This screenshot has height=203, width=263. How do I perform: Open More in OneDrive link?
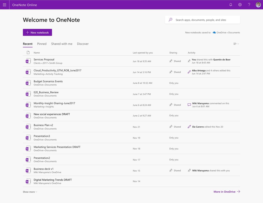coord(227,192)
